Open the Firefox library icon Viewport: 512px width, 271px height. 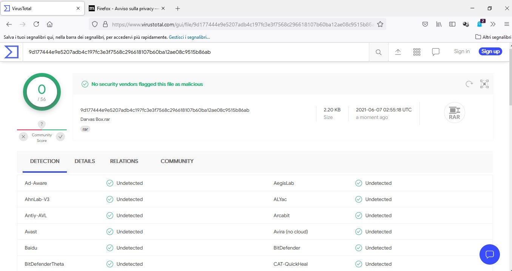point(439,24)
